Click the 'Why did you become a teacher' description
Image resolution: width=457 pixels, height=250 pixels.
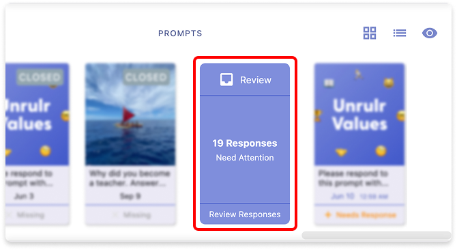pos(130,178)
